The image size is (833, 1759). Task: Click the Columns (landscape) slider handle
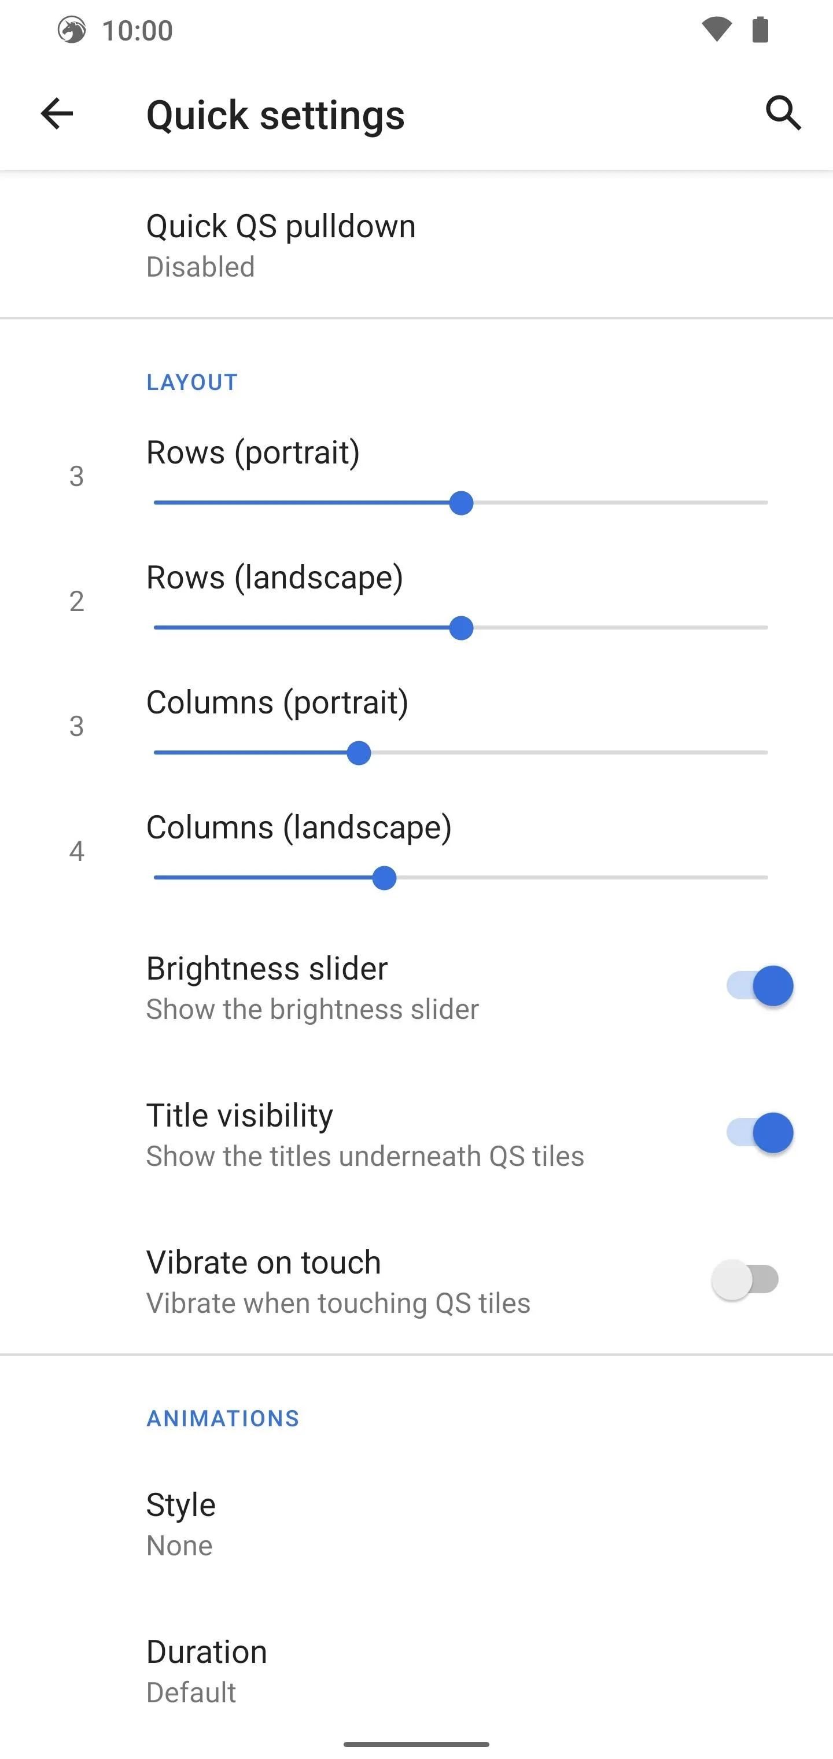385,878
